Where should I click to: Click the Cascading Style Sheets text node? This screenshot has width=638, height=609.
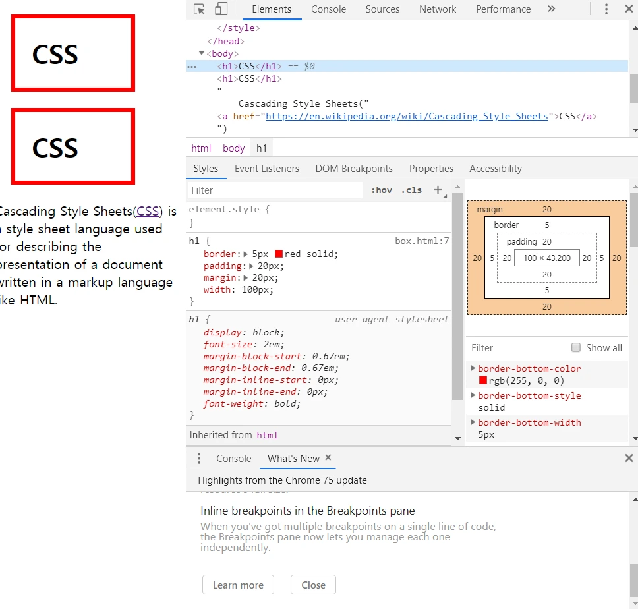point(304,103)
